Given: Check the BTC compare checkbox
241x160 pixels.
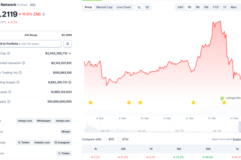Looking at the screenshot, I should pos(106,139).
